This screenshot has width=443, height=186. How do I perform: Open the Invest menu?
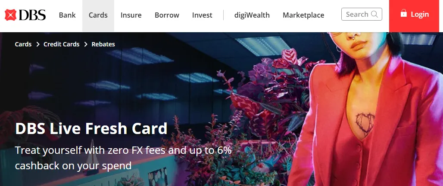[x=202, y=15]
